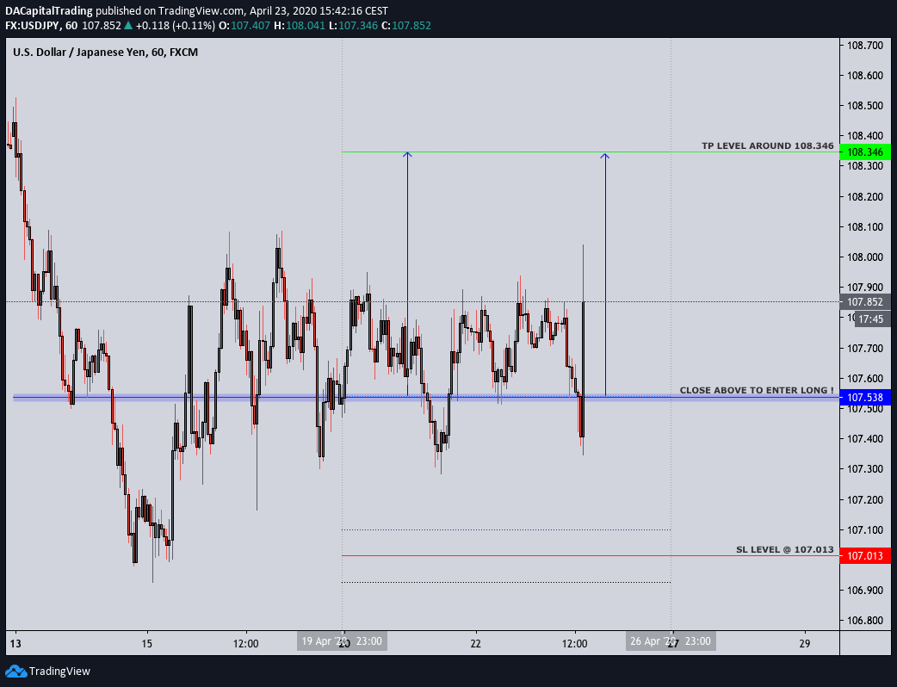Viewport: 897px width, 687px height.
Task: Click the 13 date on time axis
Action: click(x=15, y=644)
